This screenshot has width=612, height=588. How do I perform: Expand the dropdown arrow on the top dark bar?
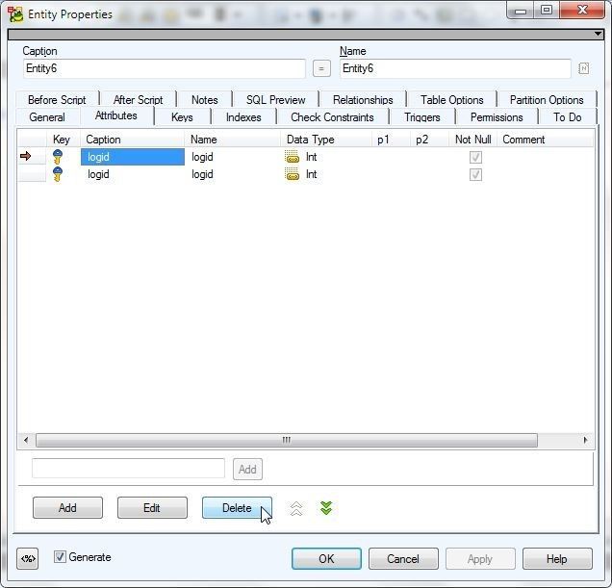pos(598,34)
